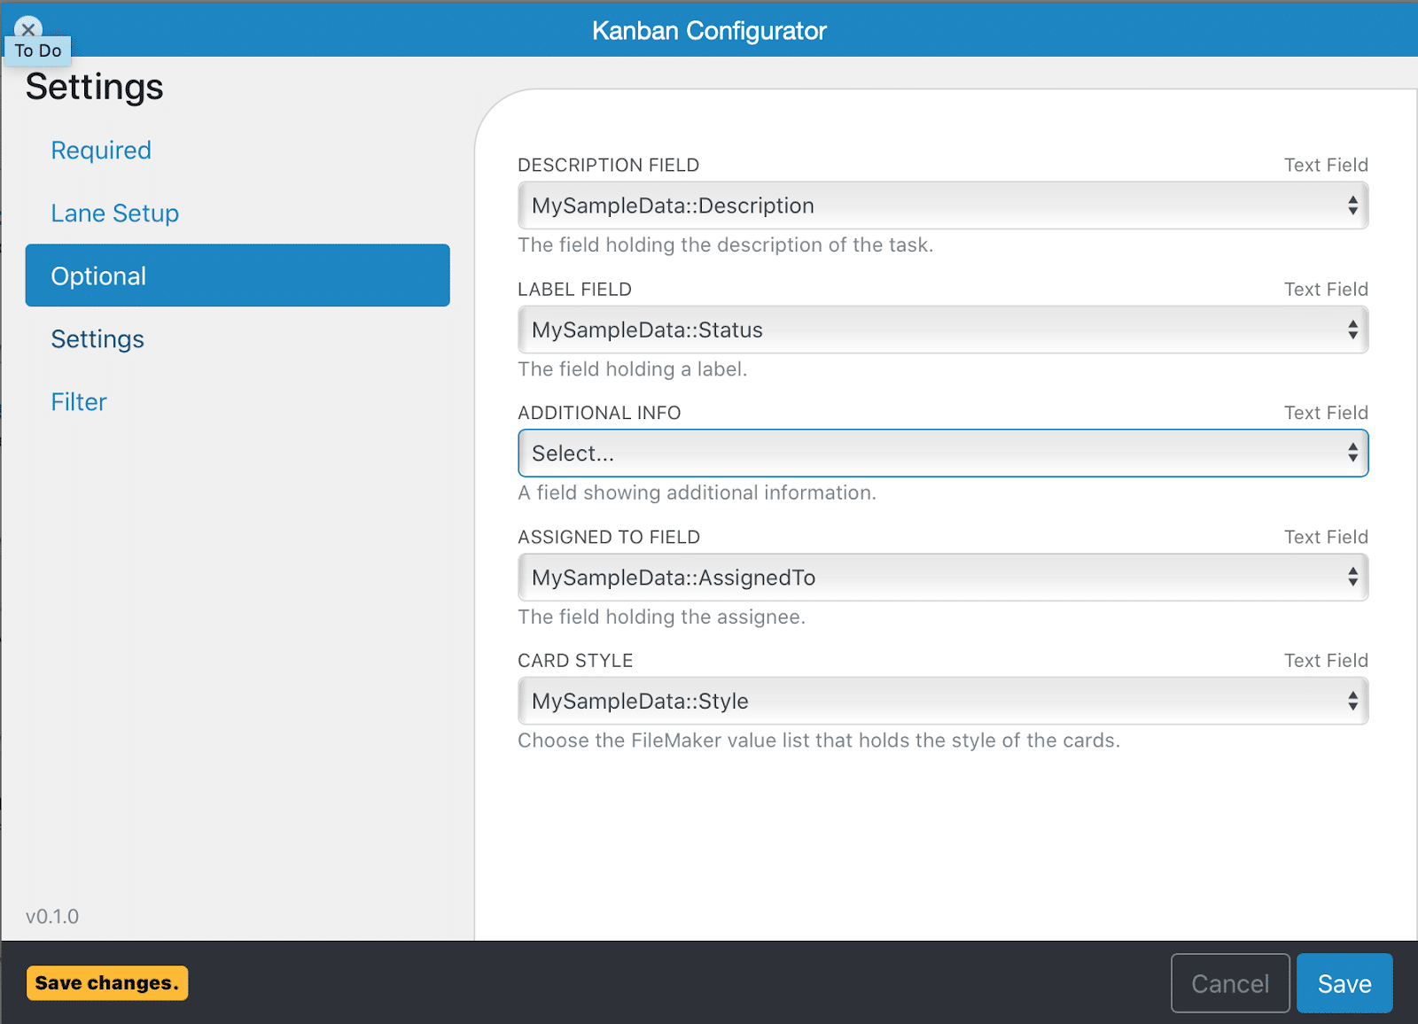Switch to the Lane Setup section
Image resolution: width=1418 pixels, height=1024 pixels.
coord(114,213)
